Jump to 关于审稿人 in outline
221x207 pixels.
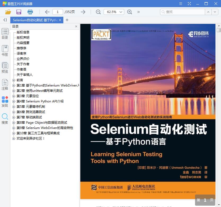click(x=25, y=75)
